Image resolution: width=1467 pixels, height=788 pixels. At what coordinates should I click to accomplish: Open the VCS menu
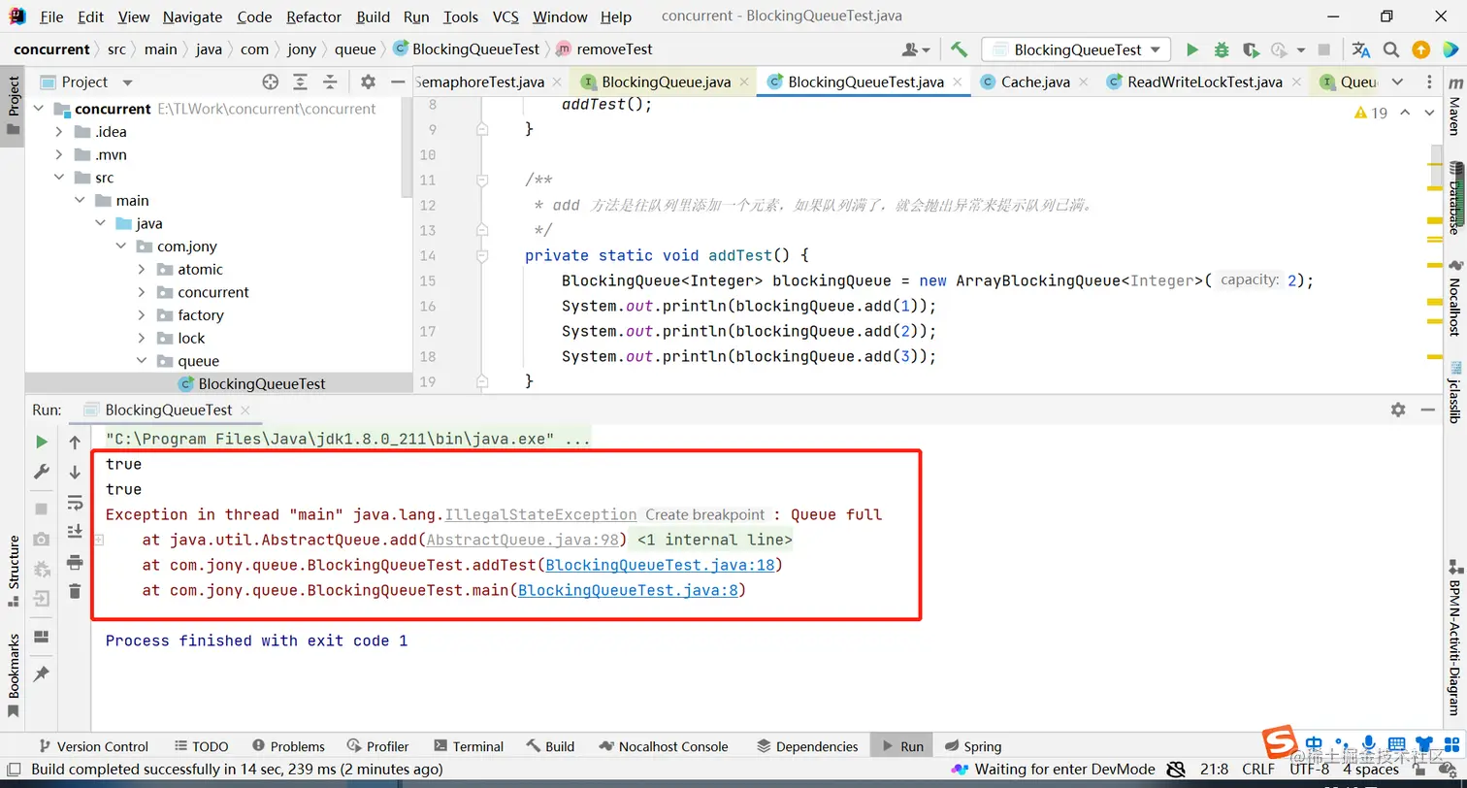505,16
